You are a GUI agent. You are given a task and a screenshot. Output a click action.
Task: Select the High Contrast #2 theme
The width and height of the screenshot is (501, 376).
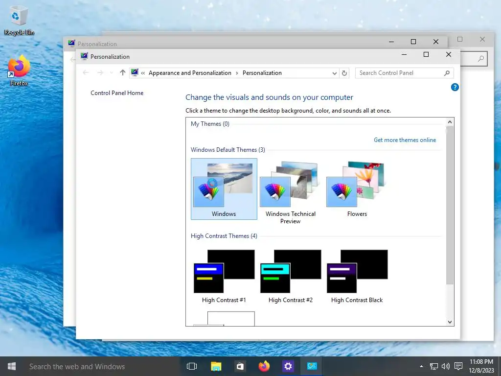point(291,277)
